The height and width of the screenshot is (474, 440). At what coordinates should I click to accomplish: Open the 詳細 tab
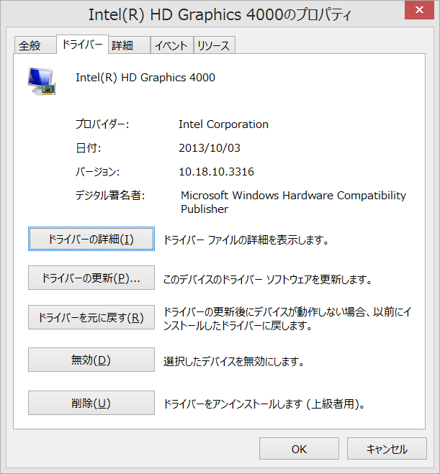pos(129,45)
